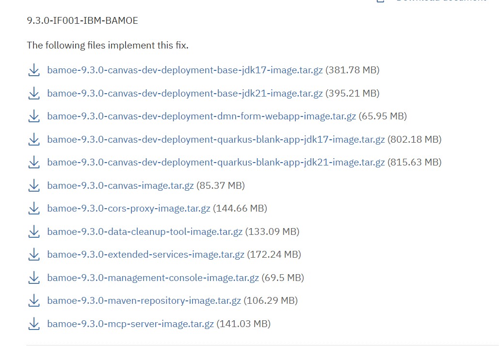Open bamoe-9.3.0-management-console-image.tar.gz link
The width and height of the screenshot is (499, 346).
153,278
